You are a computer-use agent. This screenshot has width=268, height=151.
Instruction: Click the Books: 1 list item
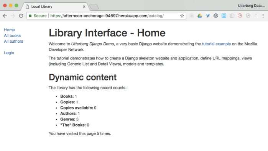(69, 96)
